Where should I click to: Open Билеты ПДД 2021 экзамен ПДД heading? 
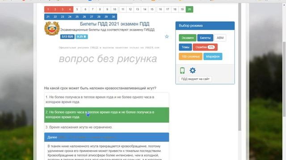114,24
